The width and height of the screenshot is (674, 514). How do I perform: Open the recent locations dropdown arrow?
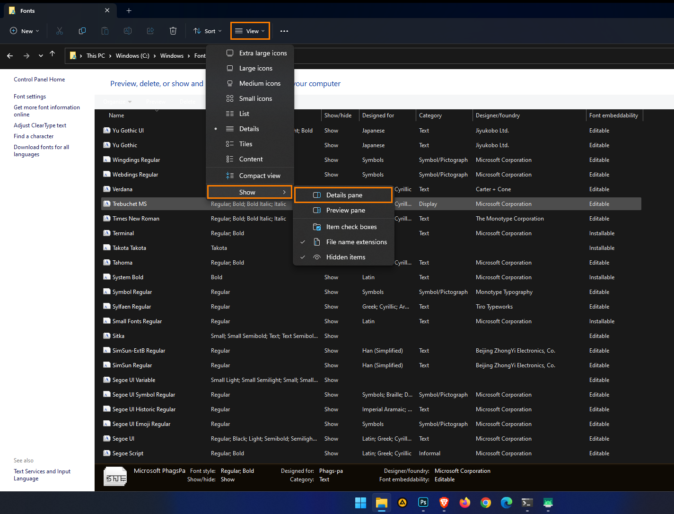41,55
